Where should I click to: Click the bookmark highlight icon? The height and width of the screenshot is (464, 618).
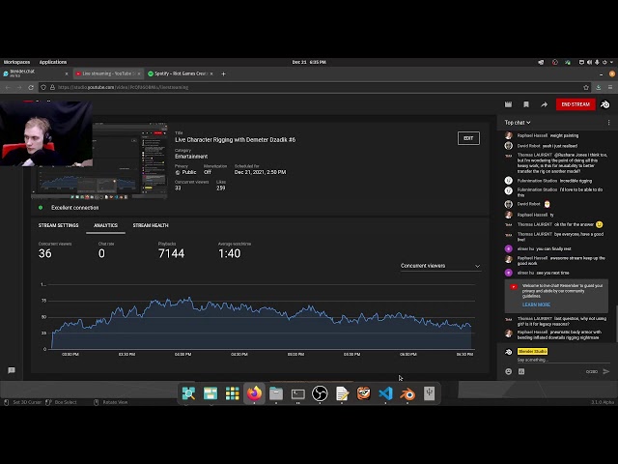(x=526, y=104)
